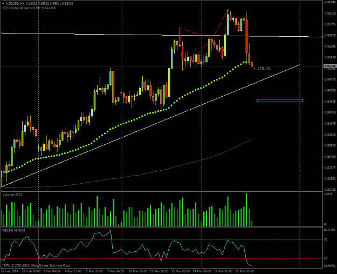Click the 0.84075 price axis label

click(x=330, y=123)
